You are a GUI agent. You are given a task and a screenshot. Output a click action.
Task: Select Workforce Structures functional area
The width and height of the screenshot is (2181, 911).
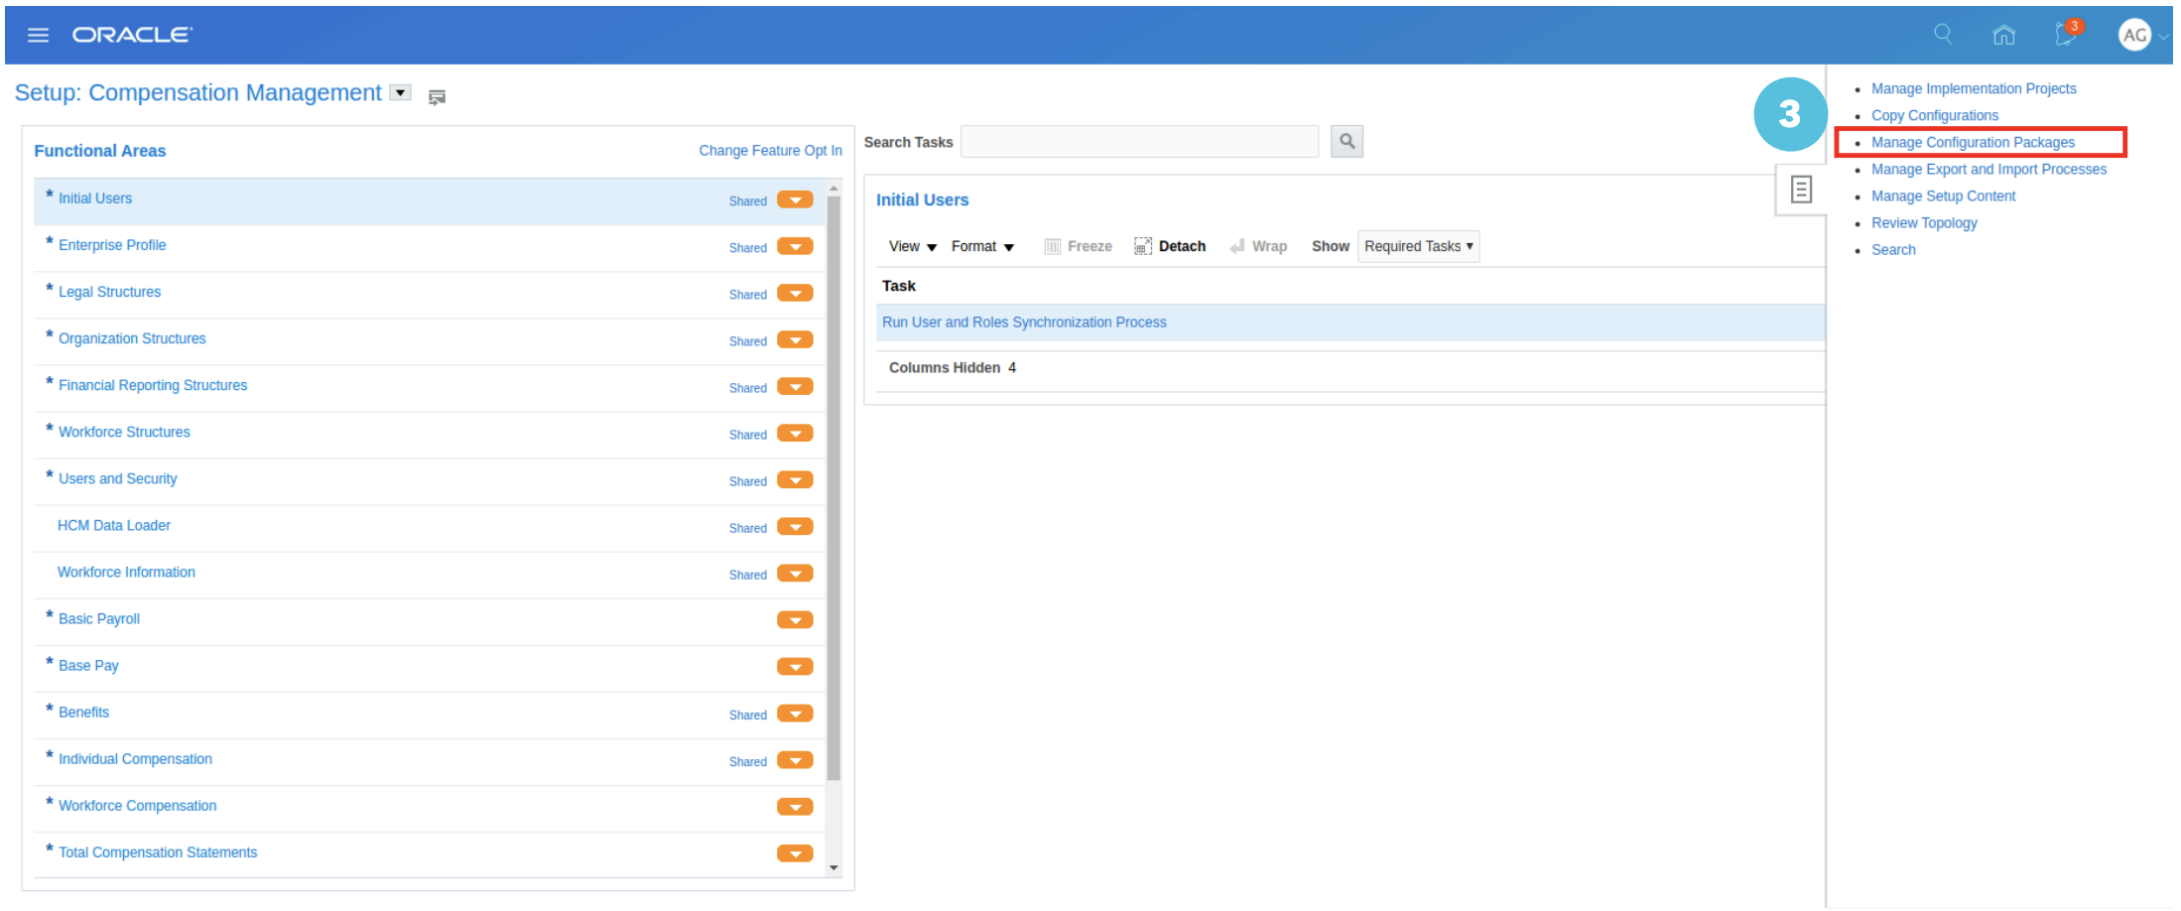pyautogui.click(x=124, y=432)
